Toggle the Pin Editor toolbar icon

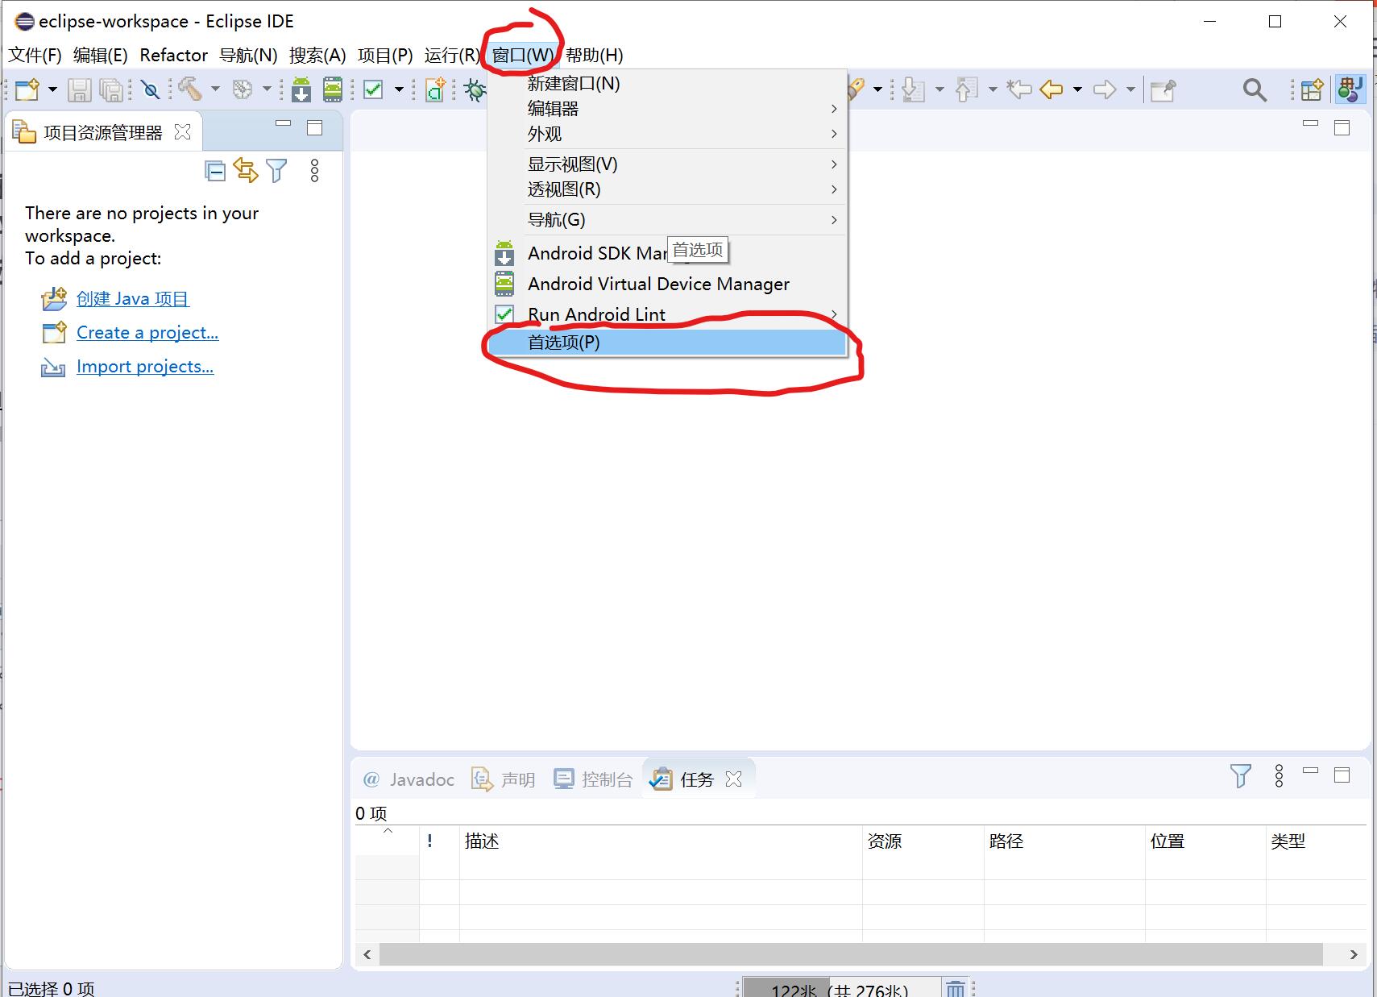(x=1163, y=90)
